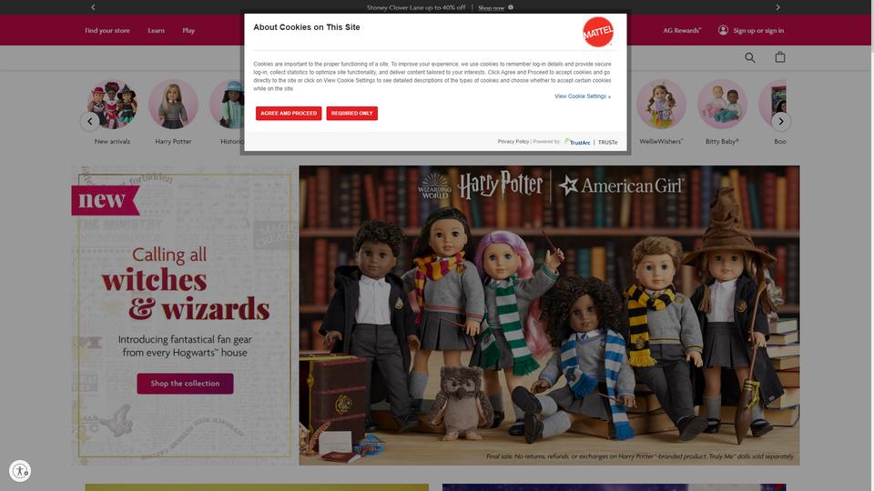Open the Learn menu item

tap(156, 31)
